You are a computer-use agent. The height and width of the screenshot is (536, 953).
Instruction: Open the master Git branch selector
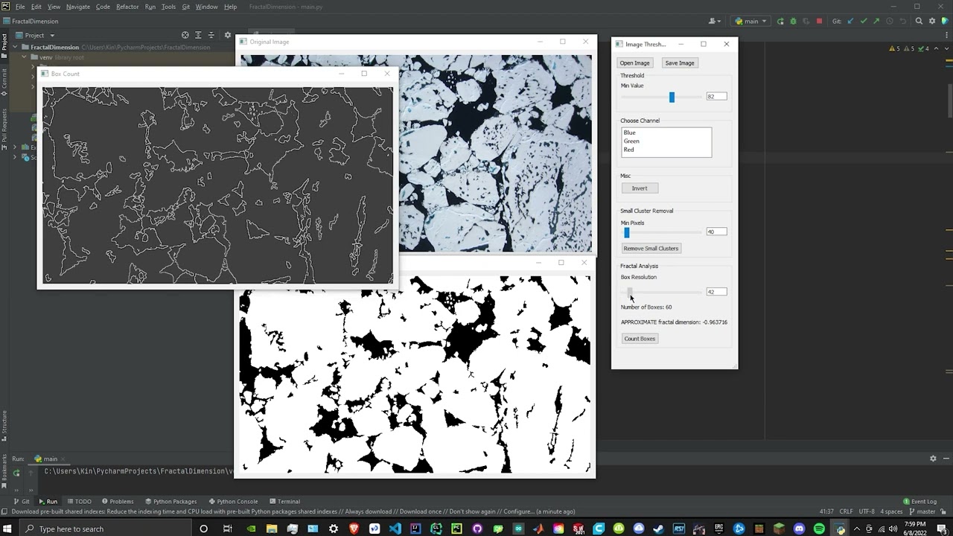tap(922, 511)
